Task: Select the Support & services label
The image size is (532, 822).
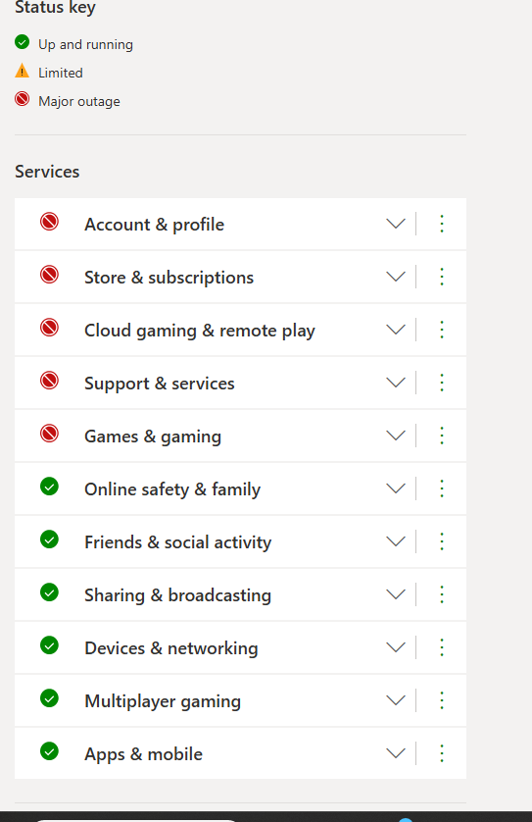Action: 160,384
